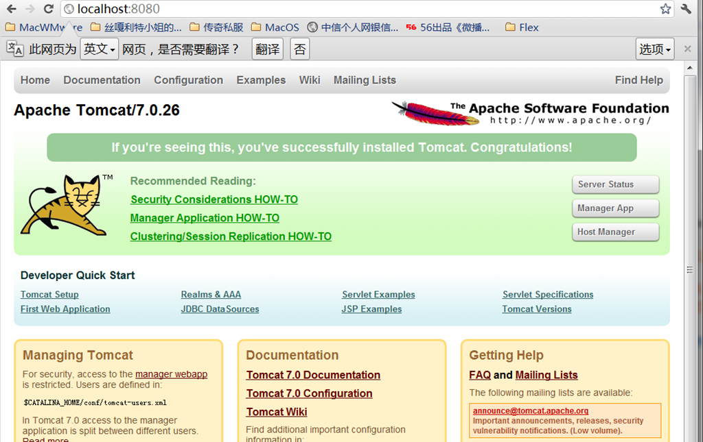Open the Flex bookmark folder

[x=522, y=27]
